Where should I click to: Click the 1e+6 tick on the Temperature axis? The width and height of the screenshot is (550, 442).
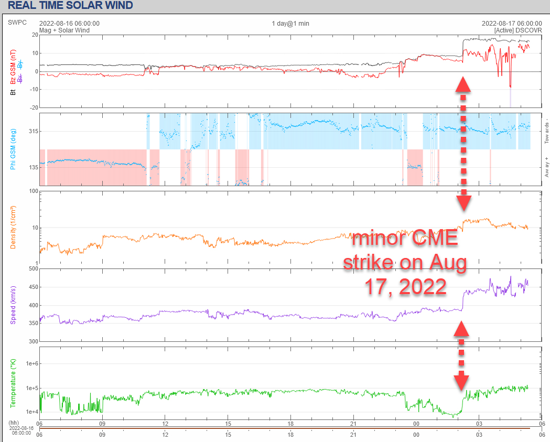coord(32,363)
